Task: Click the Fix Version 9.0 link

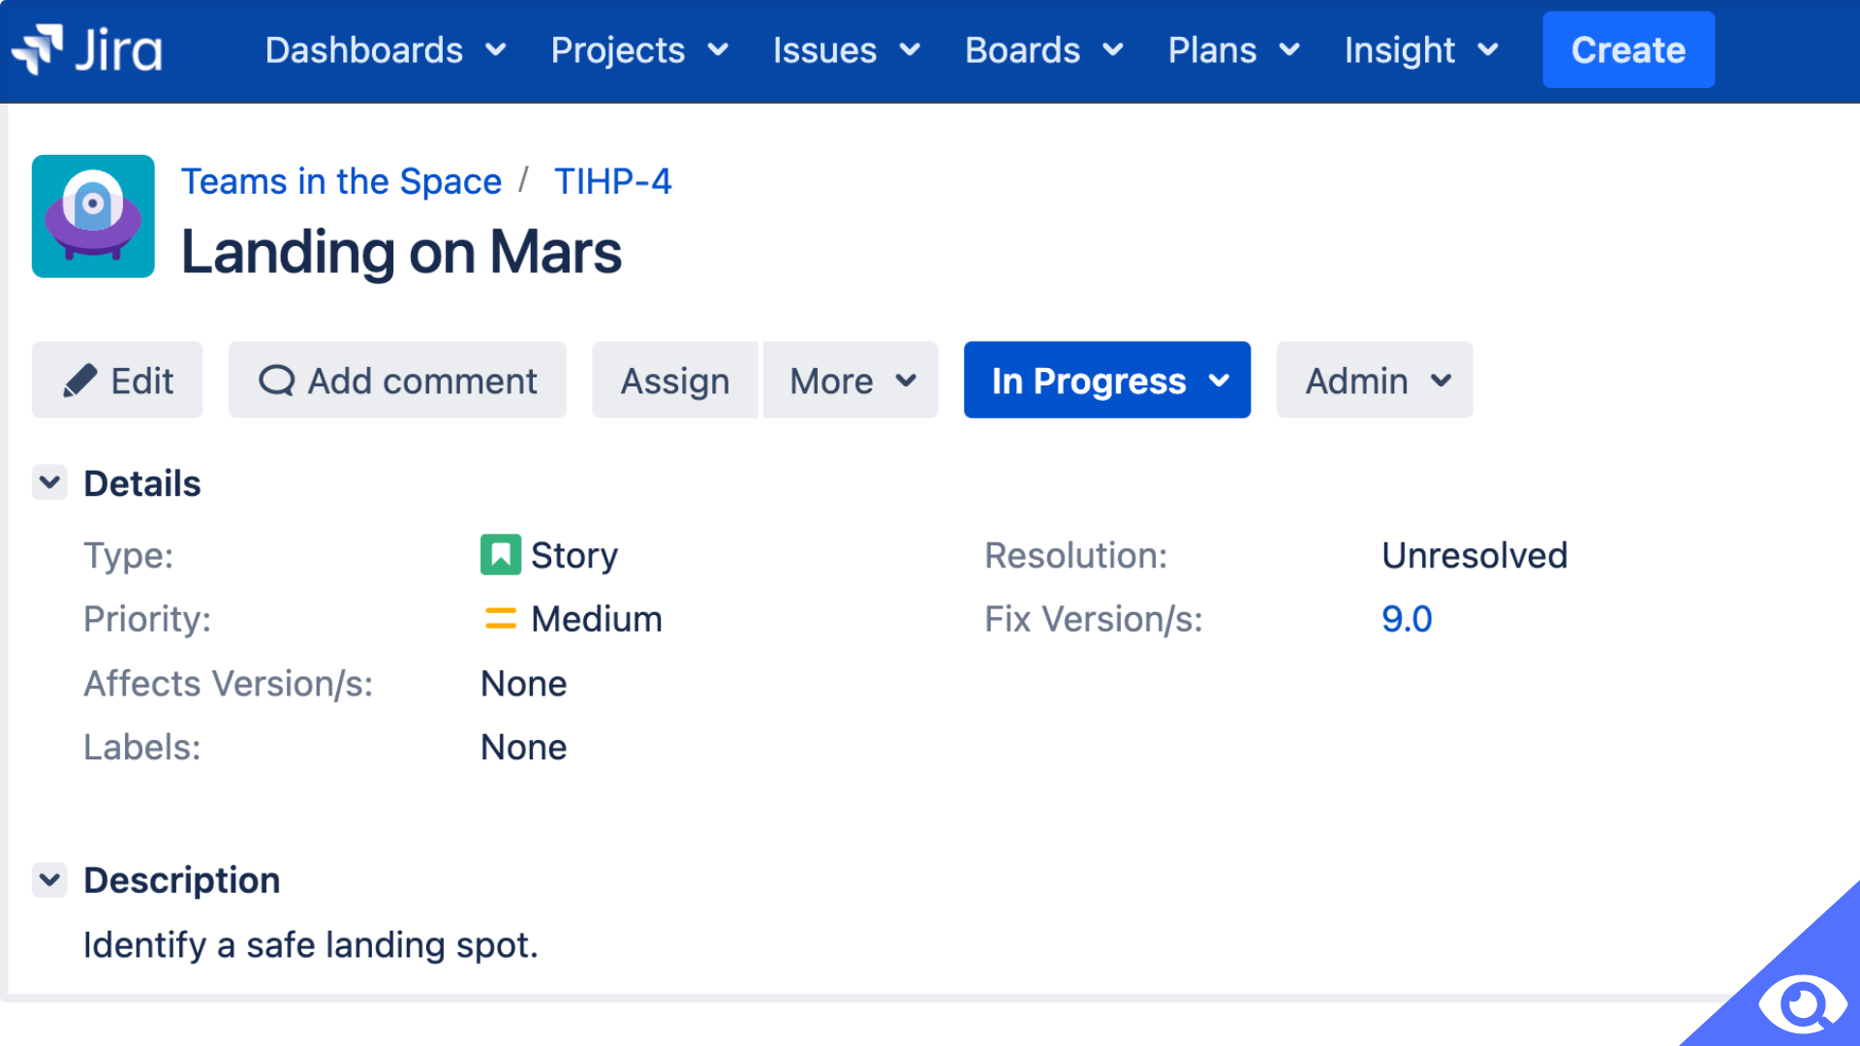Action: (x=1406, y=618)
